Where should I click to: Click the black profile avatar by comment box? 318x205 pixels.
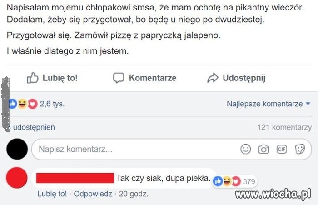coord(18,149)
